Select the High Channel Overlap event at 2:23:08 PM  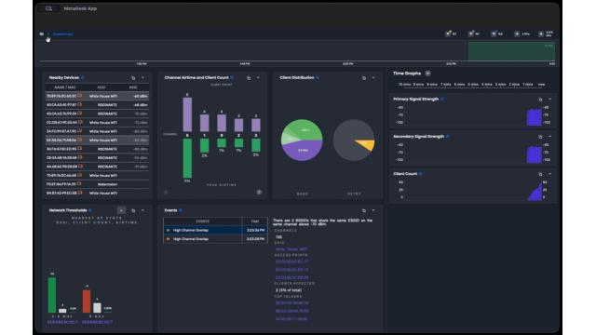215,239
